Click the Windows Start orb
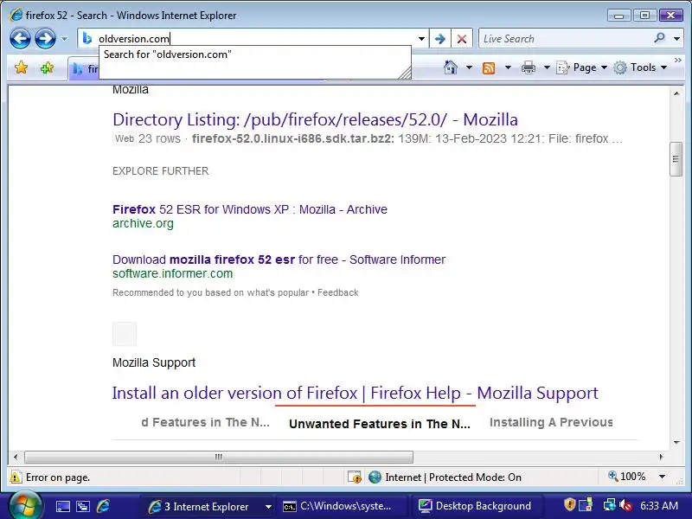Screen dimensions: 692x519 pos(26,506)
